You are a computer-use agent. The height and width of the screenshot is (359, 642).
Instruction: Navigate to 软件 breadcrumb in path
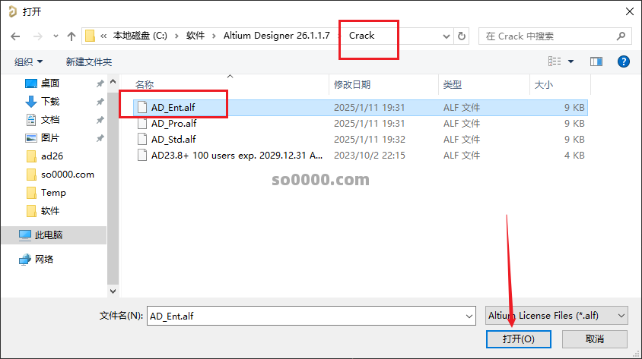[x=195, y=36]
